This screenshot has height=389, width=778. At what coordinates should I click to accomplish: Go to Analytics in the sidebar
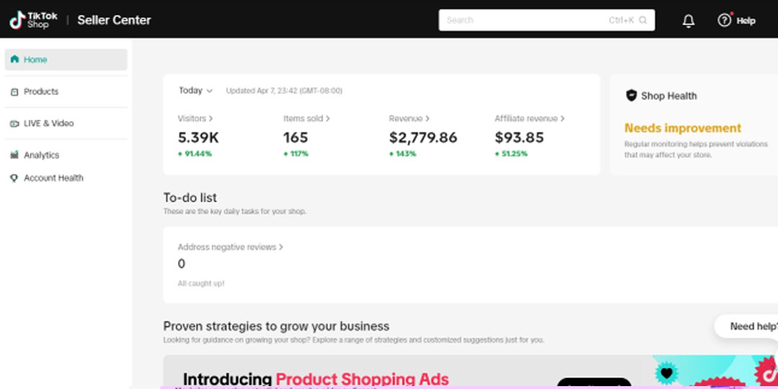pos(41,155)
